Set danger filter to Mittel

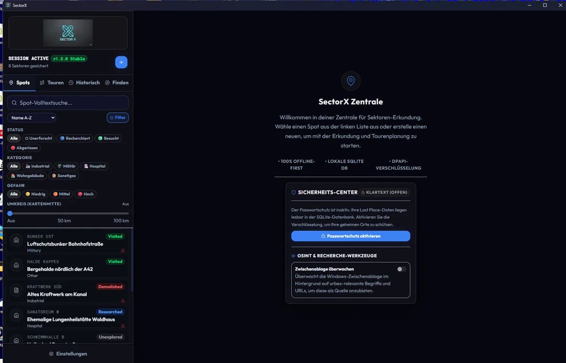[62, 194]
